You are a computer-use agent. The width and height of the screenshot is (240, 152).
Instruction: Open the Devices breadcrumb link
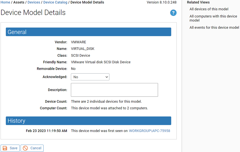[34, 2]
